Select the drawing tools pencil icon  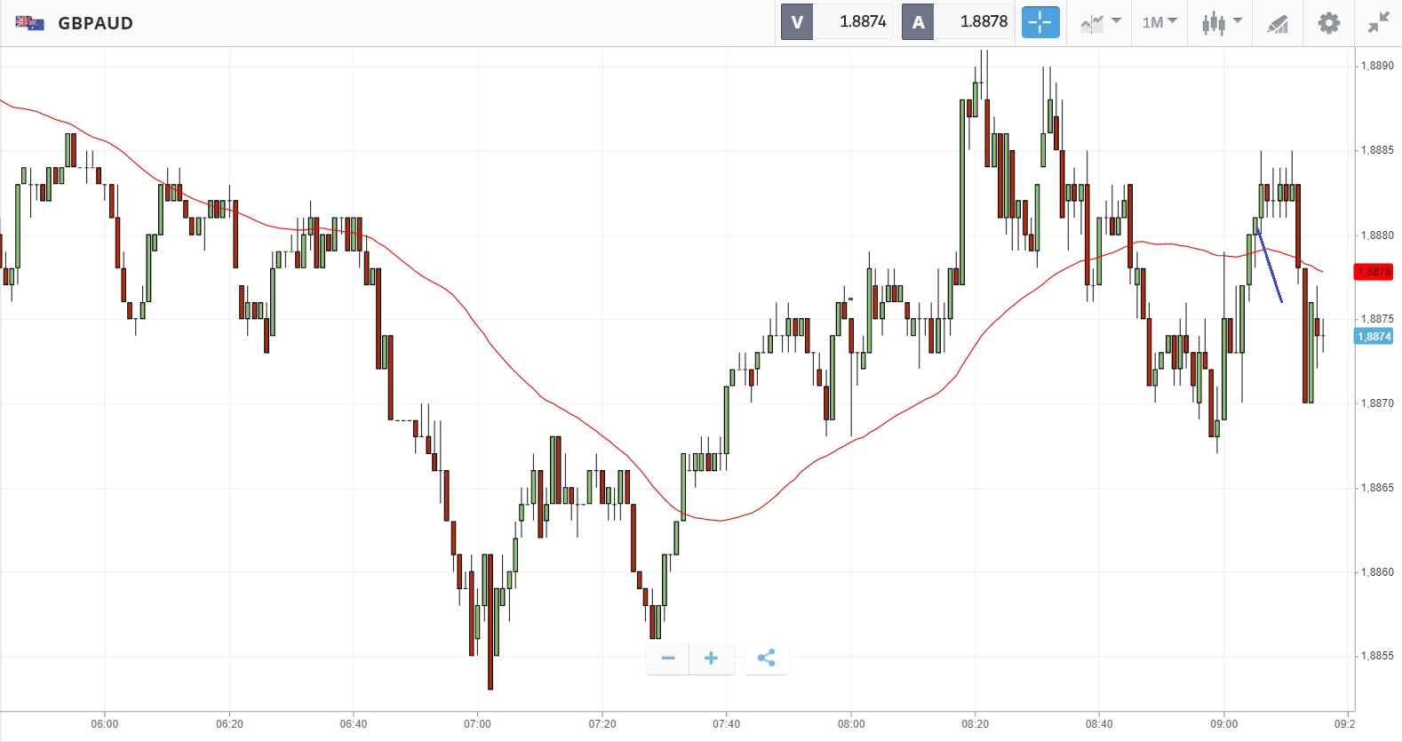click(1278, 23)
